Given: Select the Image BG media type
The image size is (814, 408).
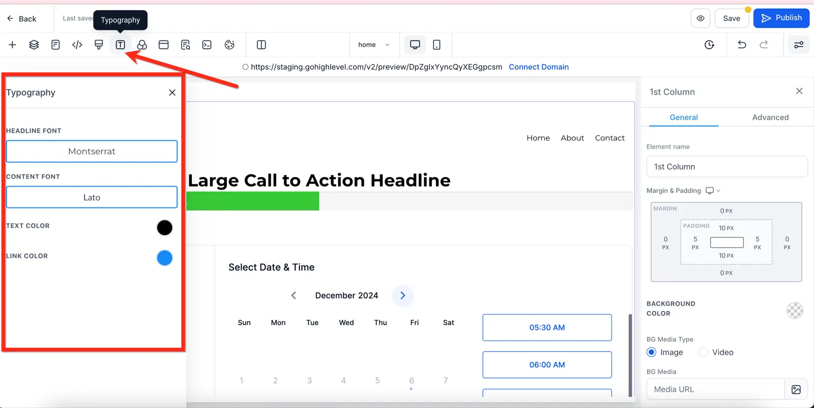Looking at the screenshot, I should coord(651,353).
